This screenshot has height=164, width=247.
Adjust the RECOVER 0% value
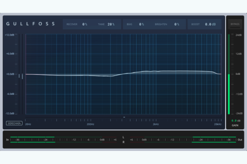pos(85,24)
